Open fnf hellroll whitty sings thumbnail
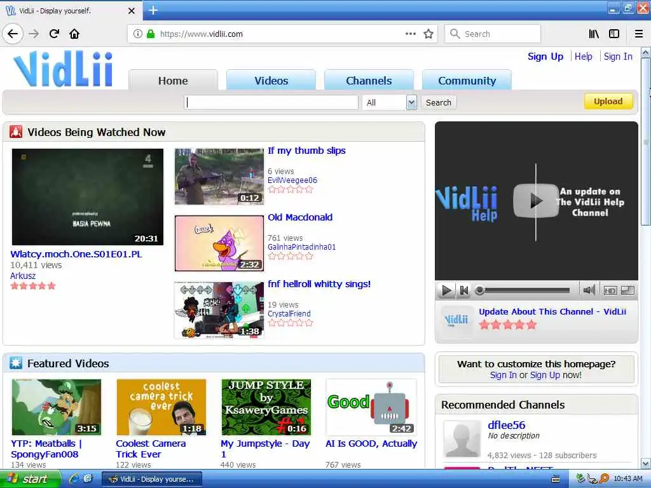 (219, 310)
